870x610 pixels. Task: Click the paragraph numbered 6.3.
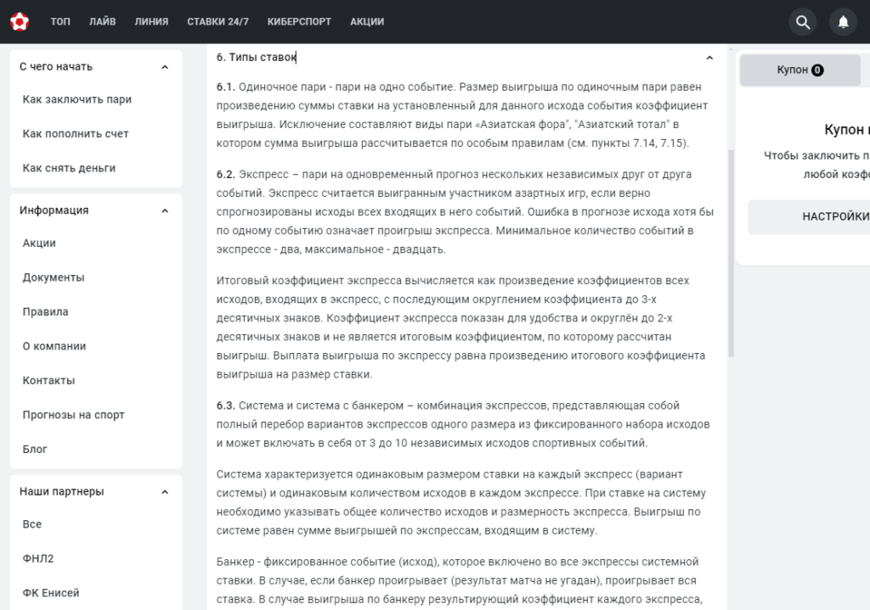[x=463, y=424]
